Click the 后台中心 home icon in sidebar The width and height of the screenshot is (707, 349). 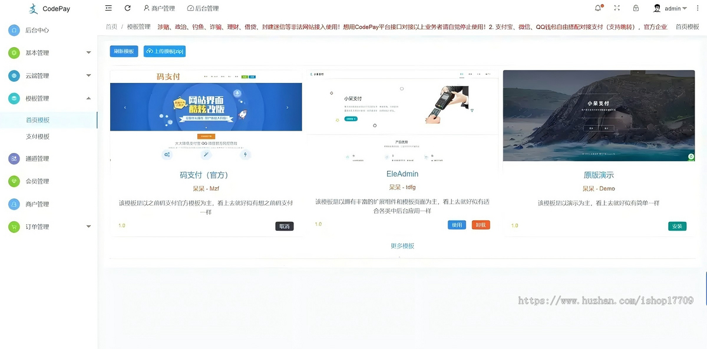coord(14,30)
